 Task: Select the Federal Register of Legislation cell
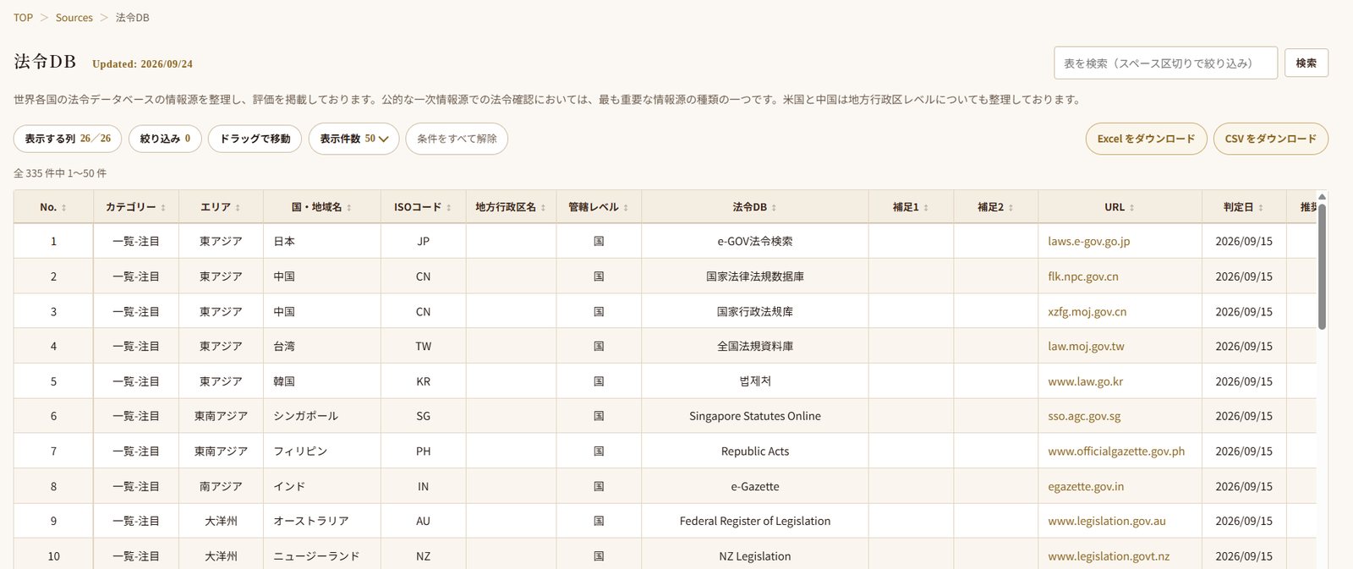coord(755,522)
